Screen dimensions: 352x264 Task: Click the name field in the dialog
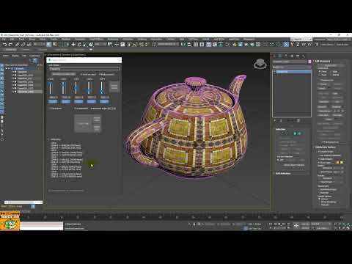tap(84, 69)
